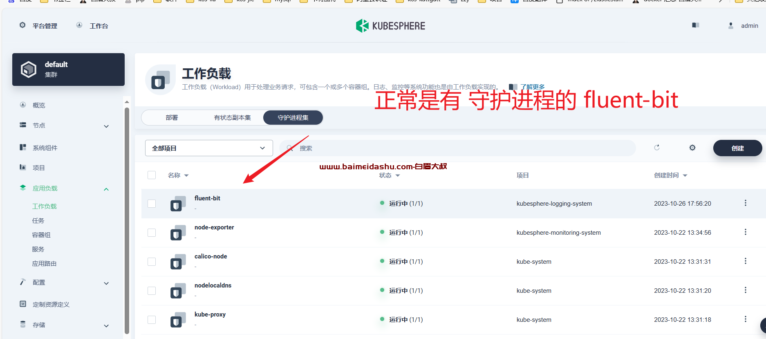Open more actions menu for fluent-bit
Image resolution: width=766 pixels, height=339 pixels.
pos(746,203)
